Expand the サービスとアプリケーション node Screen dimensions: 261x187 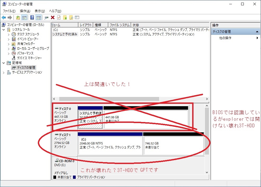pos(3,73)
